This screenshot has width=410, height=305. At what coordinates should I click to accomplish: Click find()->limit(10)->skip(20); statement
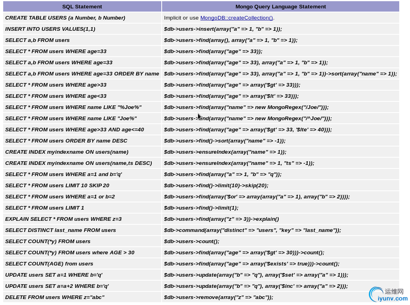coord(281,186)
